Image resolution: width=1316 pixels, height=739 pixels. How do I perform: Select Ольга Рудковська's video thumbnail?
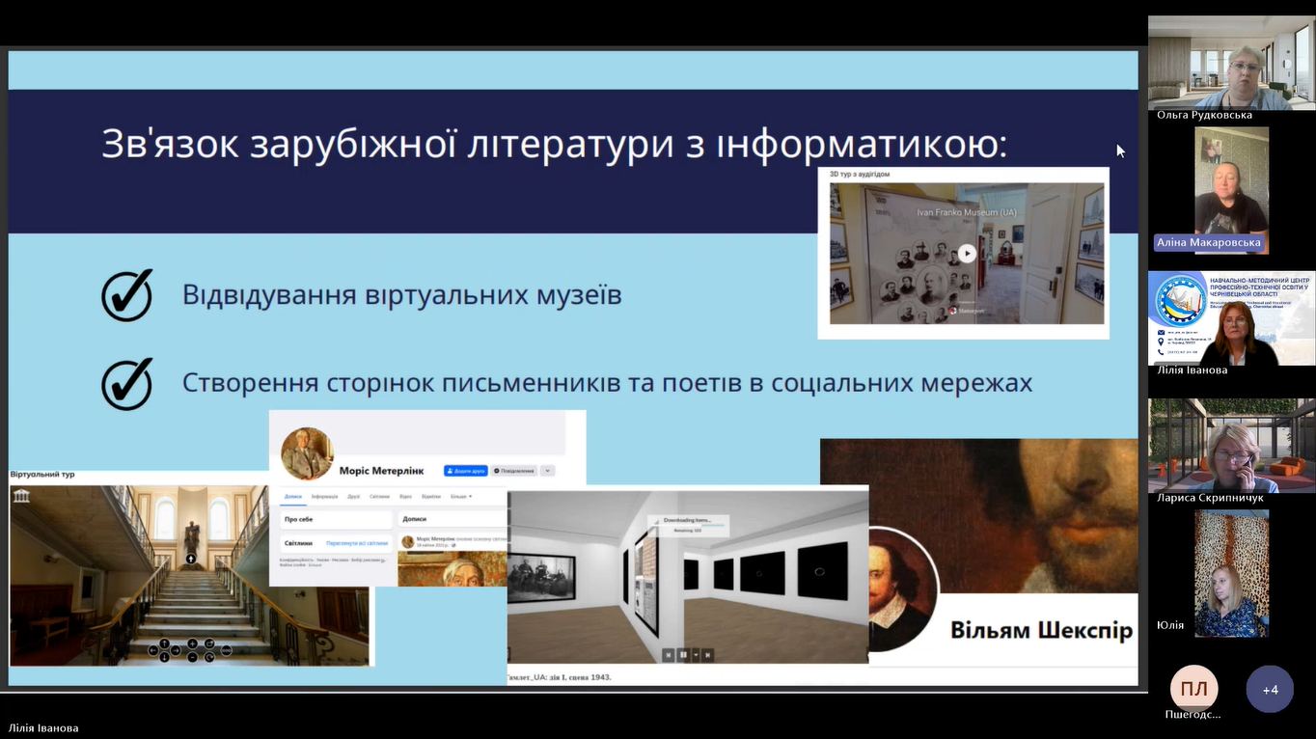pos(1231,64)
